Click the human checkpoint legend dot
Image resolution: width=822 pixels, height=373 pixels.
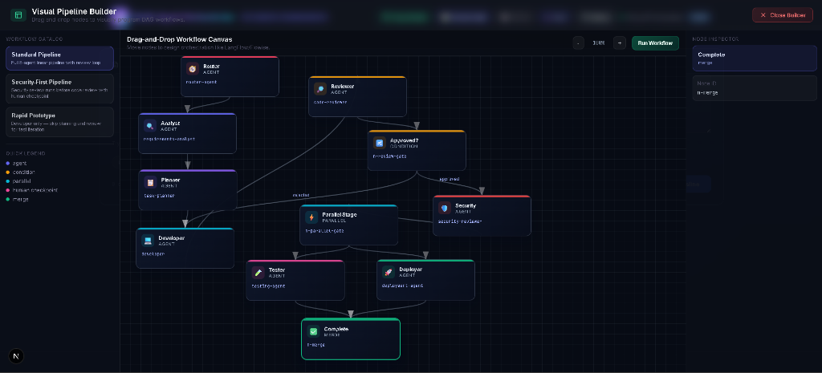pyautogui.click(x=7, y=190)
